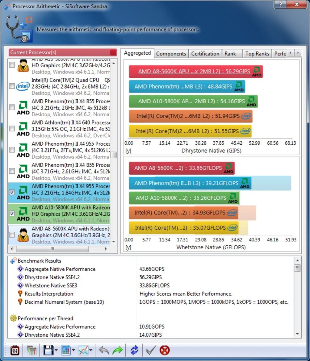Image resolution: width=310 pixels, height=361 pixels.
Task: Select the partially visible Perfo tab
Action: [x=280, y=54]
